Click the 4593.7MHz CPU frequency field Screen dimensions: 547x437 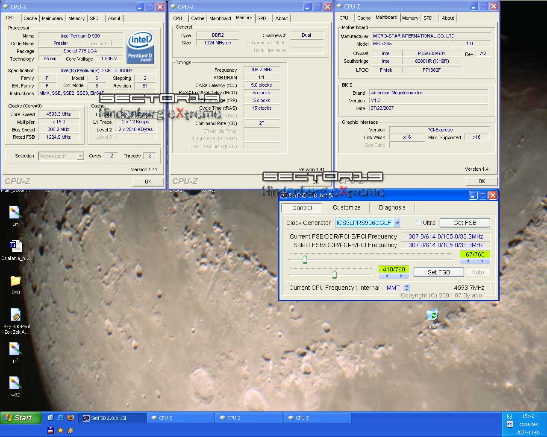(x=469, y=288)
